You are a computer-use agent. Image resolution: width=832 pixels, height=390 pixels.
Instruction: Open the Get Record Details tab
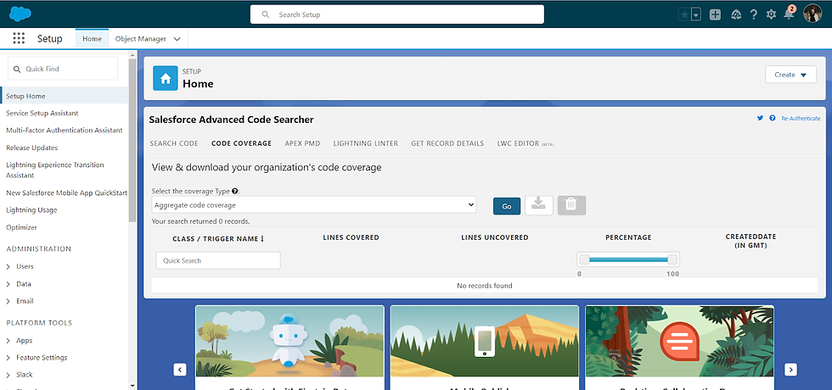coord(447,143)
